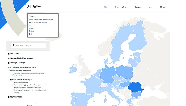Click the legend swatch for 5+
Viewport: 186px width, 106px height.
[30, 34]
